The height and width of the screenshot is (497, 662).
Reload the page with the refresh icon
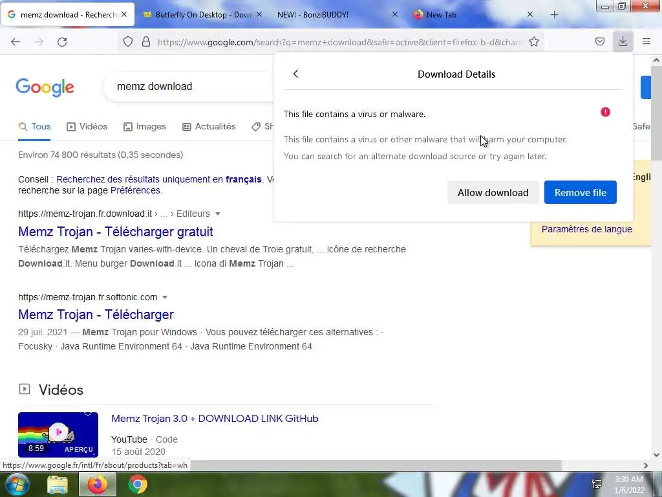click(62, 42)
